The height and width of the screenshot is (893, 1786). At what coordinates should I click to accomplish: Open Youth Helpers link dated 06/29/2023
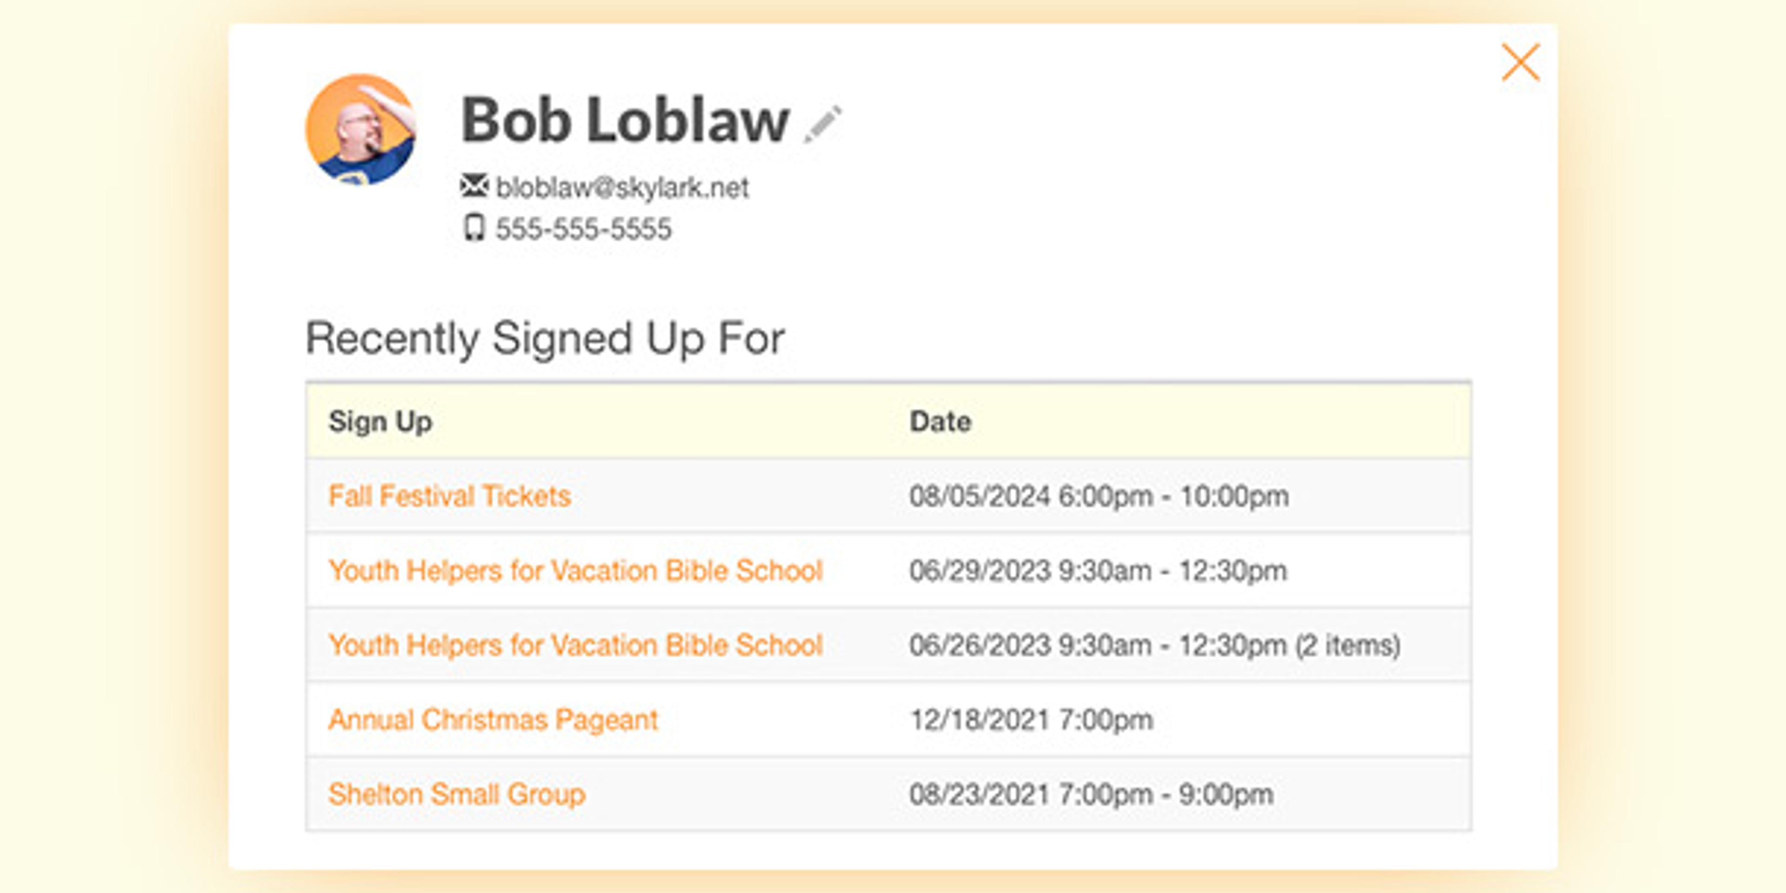(575, 571)
